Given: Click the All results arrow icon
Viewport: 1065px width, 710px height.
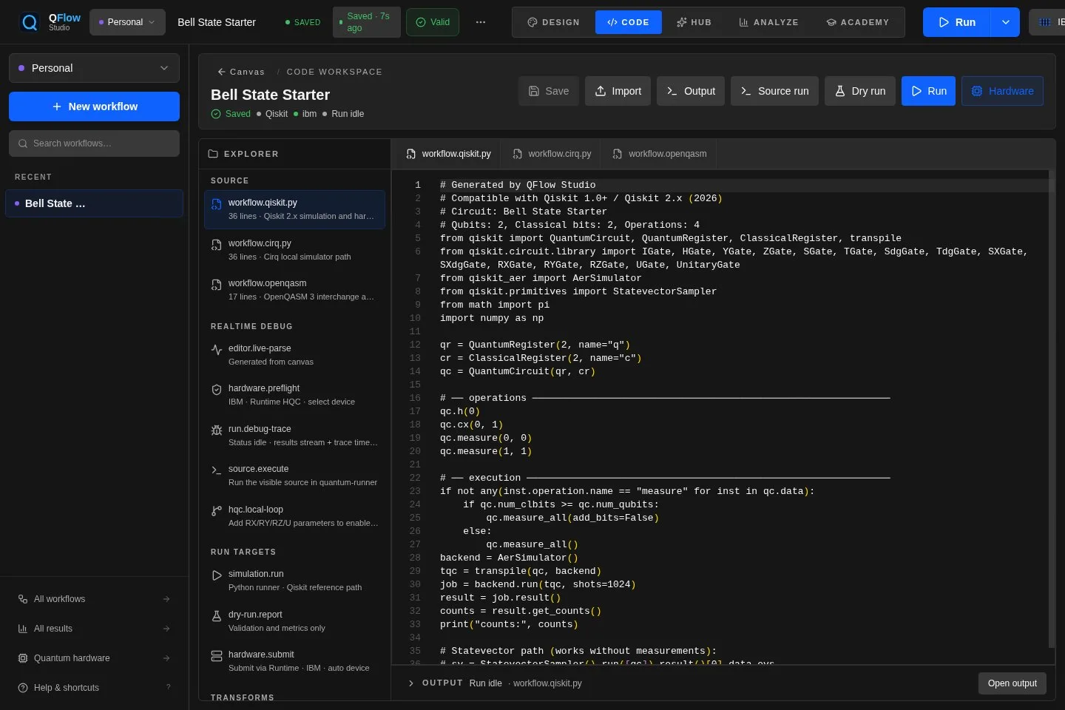Looking at the screenshot, I should 166,629.
